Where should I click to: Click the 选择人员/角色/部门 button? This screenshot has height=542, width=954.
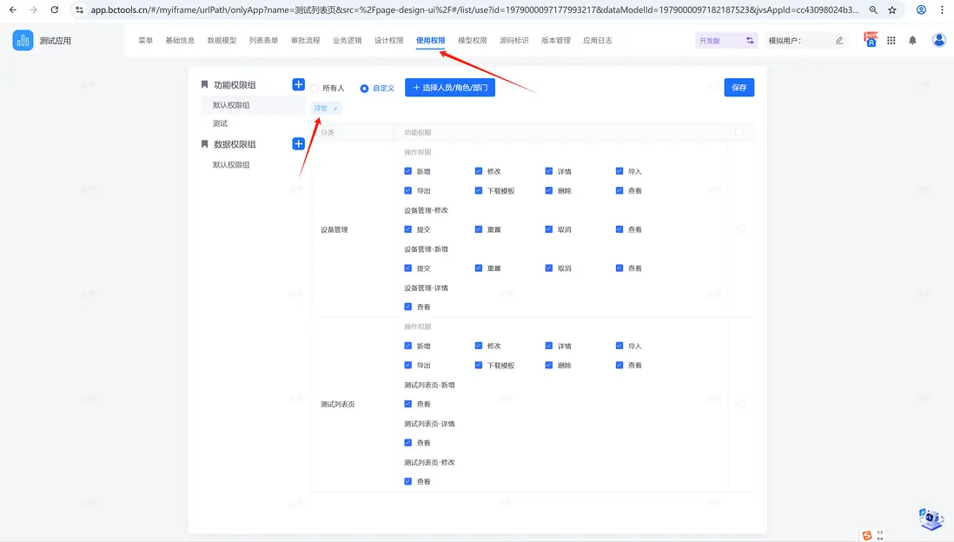pos(450,88)
